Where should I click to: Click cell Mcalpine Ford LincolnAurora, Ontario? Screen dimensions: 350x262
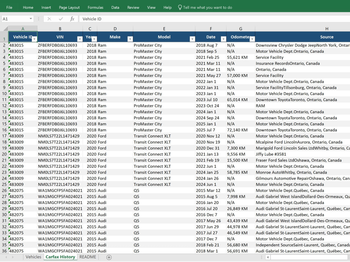point(302,142)
